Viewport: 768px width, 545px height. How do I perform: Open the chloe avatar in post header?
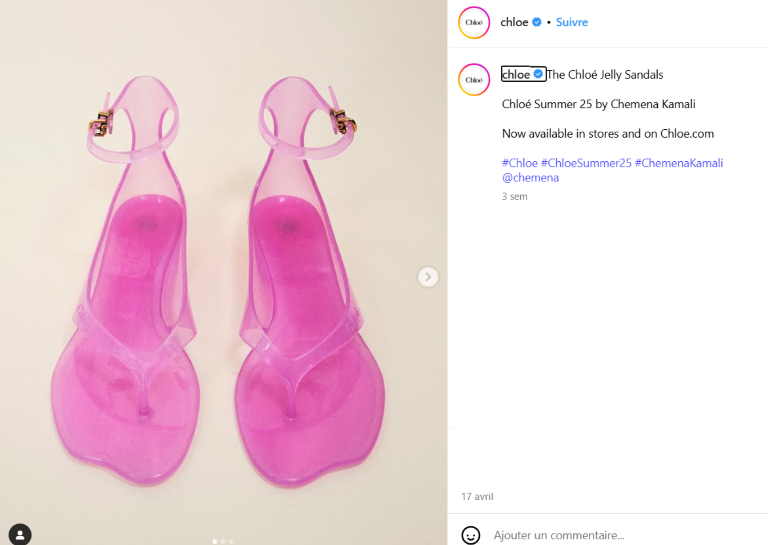(474, 22)
